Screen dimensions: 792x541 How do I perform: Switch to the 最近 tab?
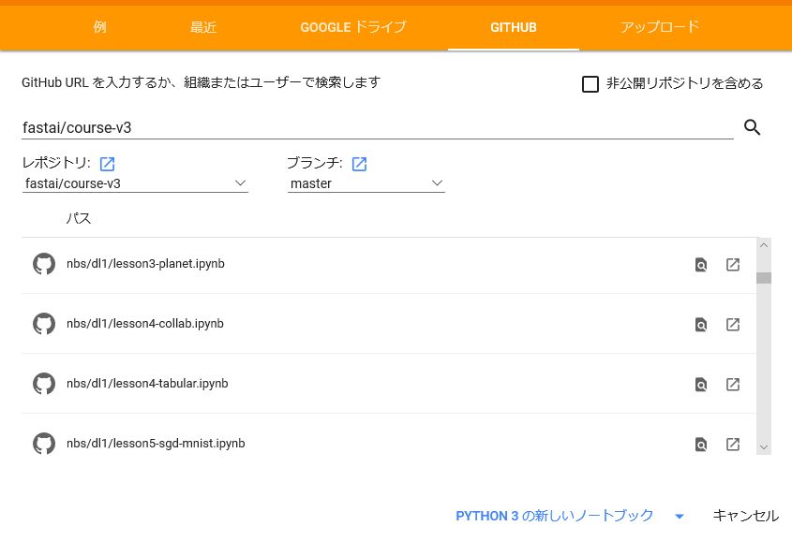coord(203,27)
